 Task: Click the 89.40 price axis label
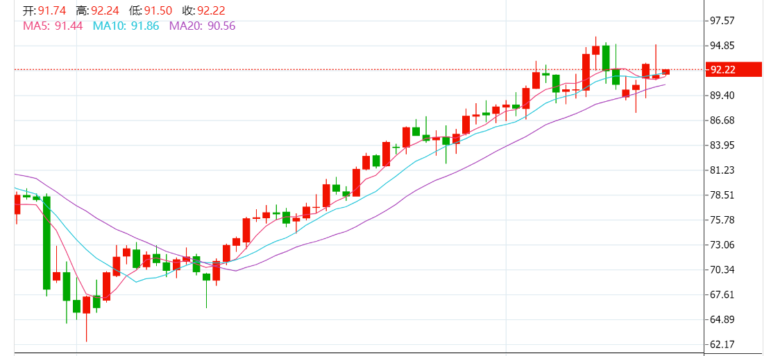pos(721,96)
